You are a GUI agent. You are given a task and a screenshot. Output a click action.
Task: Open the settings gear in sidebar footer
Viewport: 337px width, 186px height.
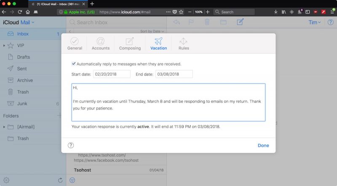click(6, 180)
